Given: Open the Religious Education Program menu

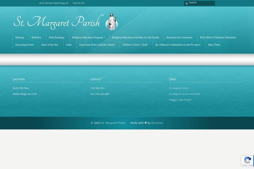Looking at the screenshot, I should pos(88,38).
